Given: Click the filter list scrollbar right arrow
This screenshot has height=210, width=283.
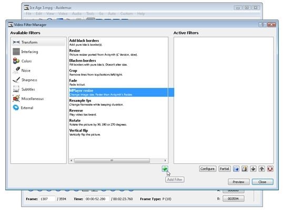Looking at the screenshot, I should 165,161.
